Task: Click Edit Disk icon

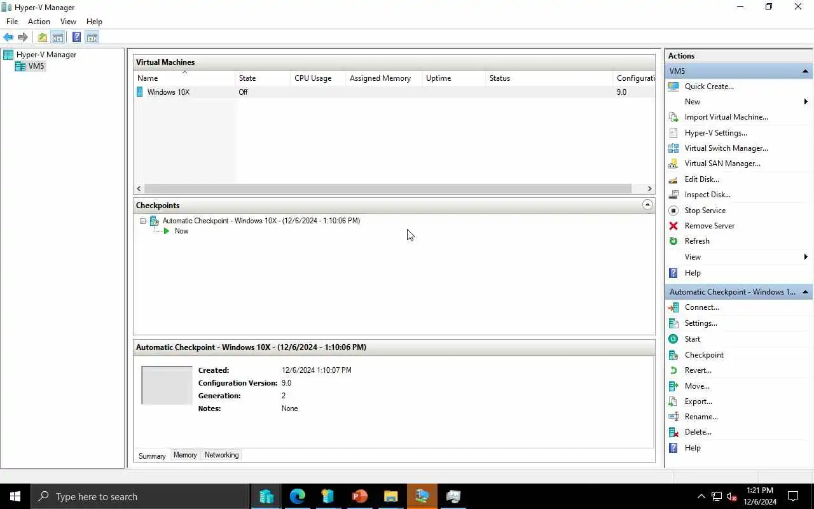Action: [673, 179]
